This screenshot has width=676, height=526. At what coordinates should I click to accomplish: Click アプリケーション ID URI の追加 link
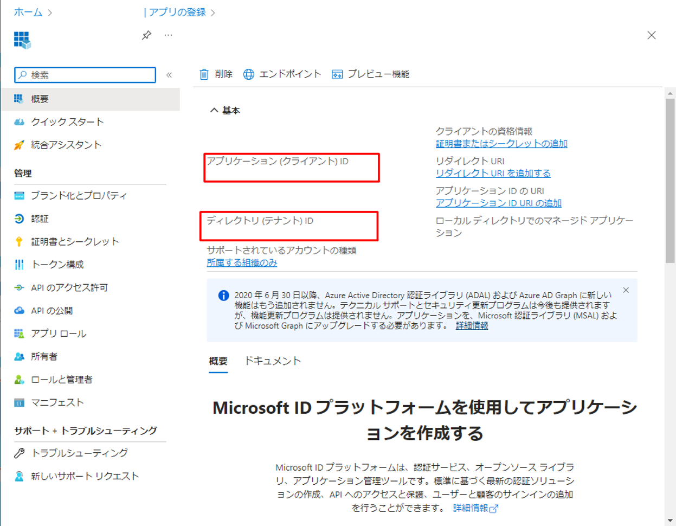tap(498, 203)
